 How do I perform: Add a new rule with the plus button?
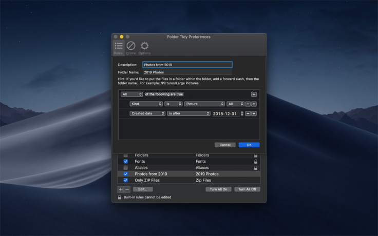121,189
